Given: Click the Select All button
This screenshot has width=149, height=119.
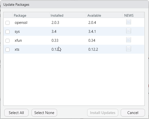Looking at the screenshot, I should coord(16,113).
